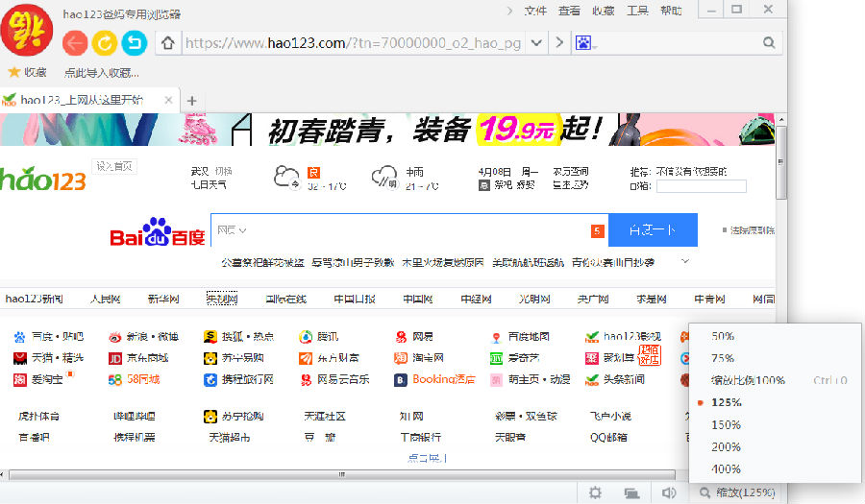Open the 百度地图 pin icon
This screenshot has height=504, width=865.
click(497, 337)
